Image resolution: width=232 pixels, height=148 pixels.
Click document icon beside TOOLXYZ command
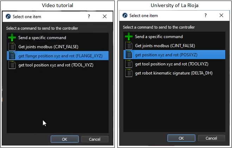129,64
